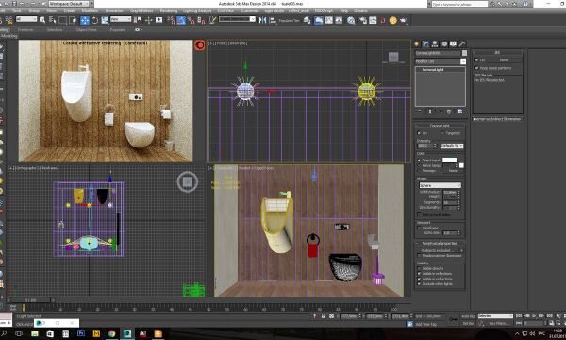Open the light Shape dropdown (Sphere)
This screenshot has width=566, height=340.
coord(440,185)
